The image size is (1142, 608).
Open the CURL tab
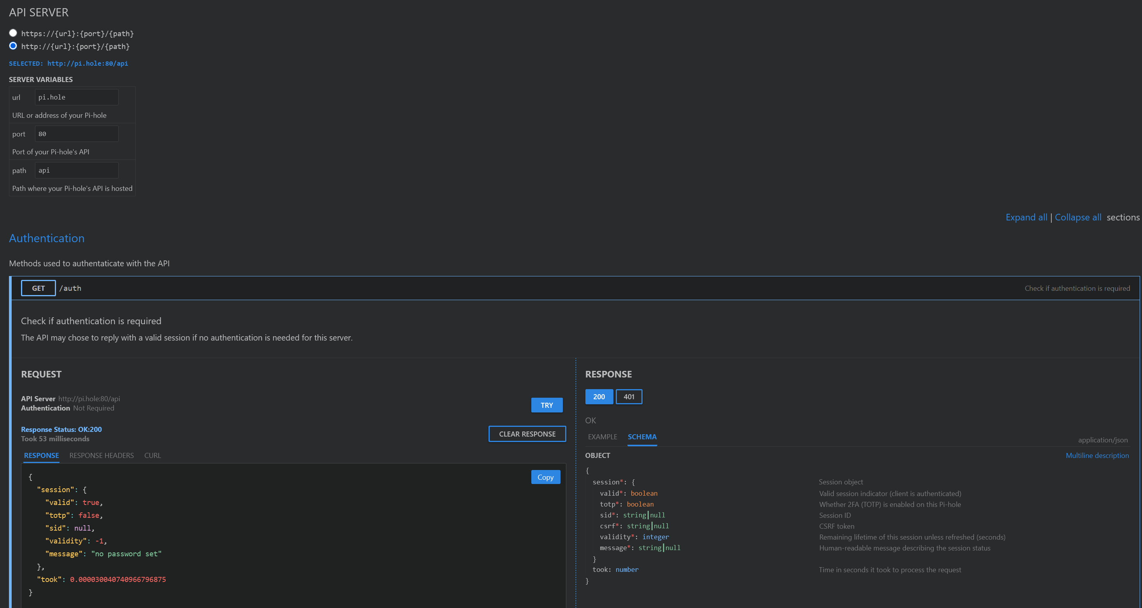pyautogui.click(x=152, y=456)
